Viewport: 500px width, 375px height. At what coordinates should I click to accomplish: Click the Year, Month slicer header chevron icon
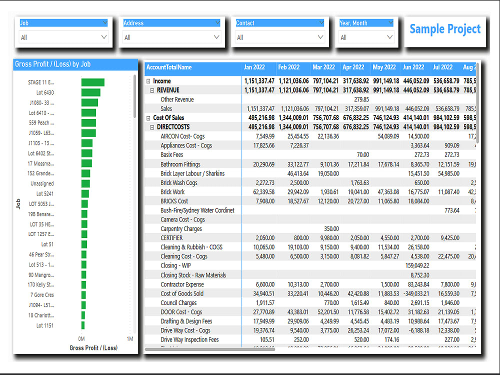pos(390,22)
